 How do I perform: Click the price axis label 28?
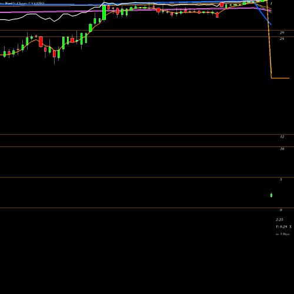282,39
